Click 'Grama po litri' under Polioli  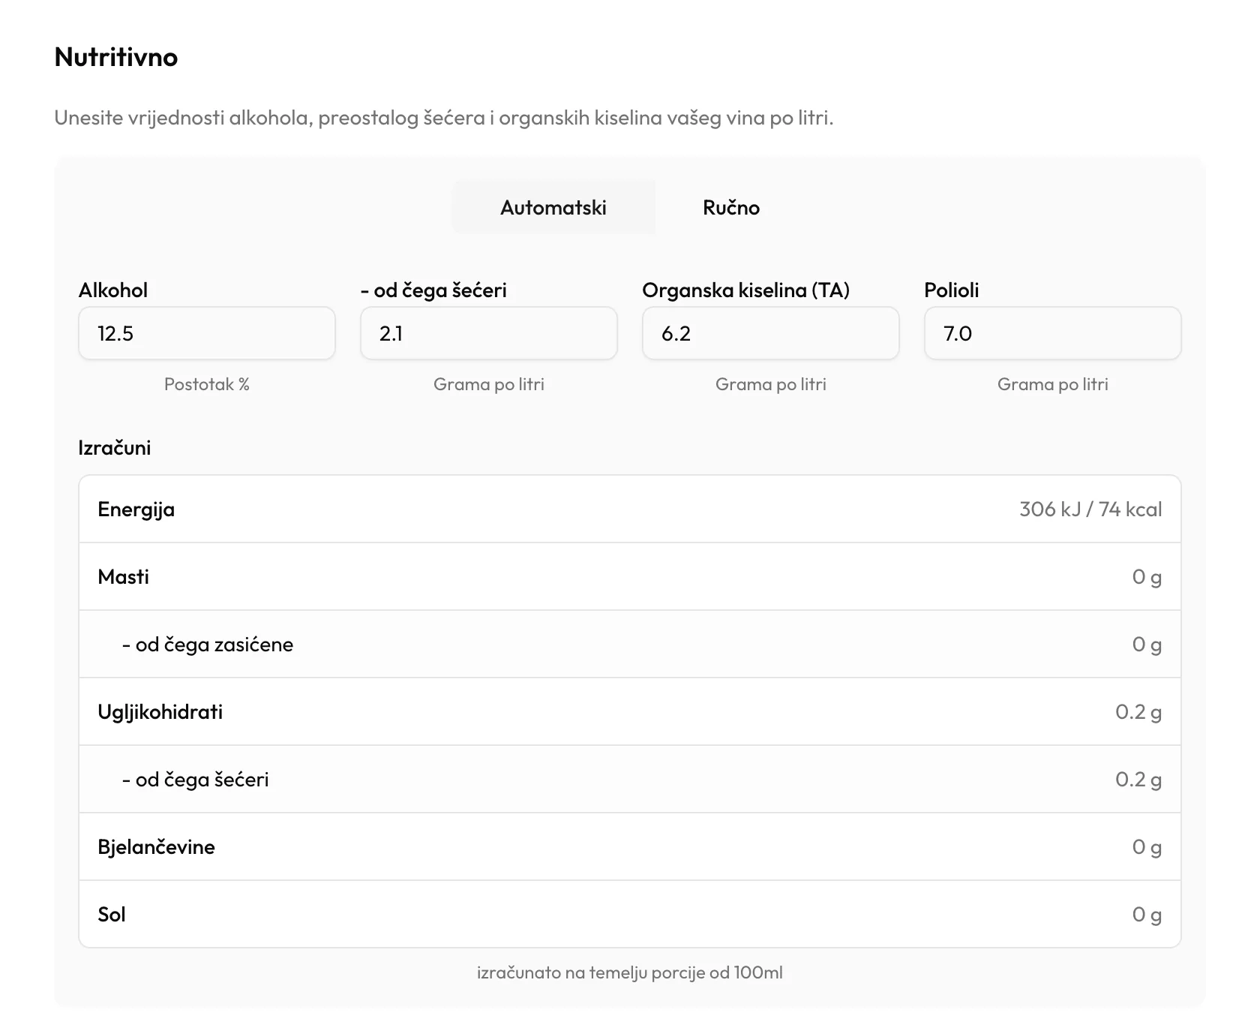tap(1053, 384)
